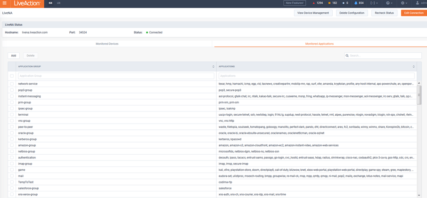Click the scrollbar down arrow

[419, 195]
